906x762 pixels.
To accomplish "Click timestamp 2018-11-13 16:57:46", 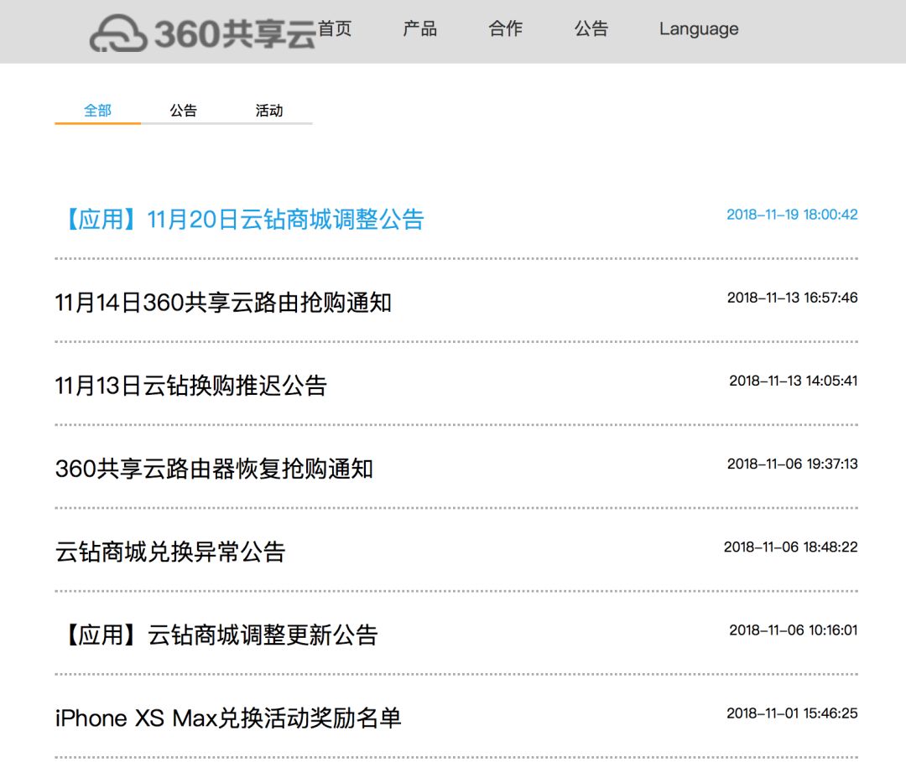I will (792, 298).
